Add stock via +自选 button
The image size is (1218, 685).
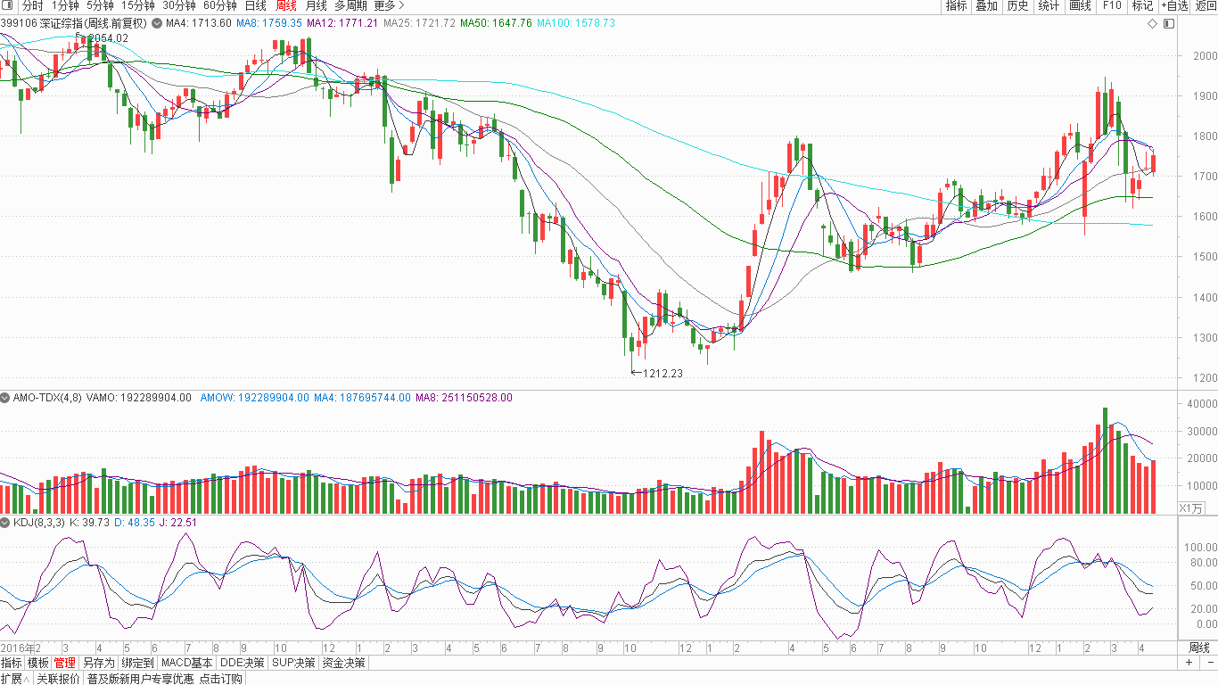1174,6
